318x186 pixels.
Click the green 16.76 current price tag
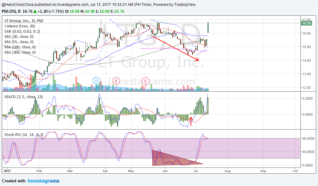tap(306, 23)
